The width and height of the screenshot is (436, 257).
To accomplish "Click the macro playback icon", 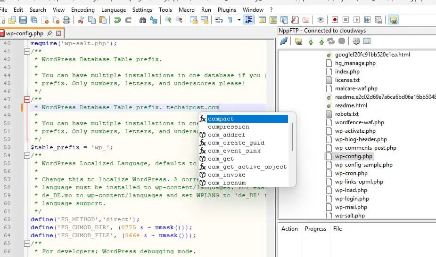I will tap(356, 20).
